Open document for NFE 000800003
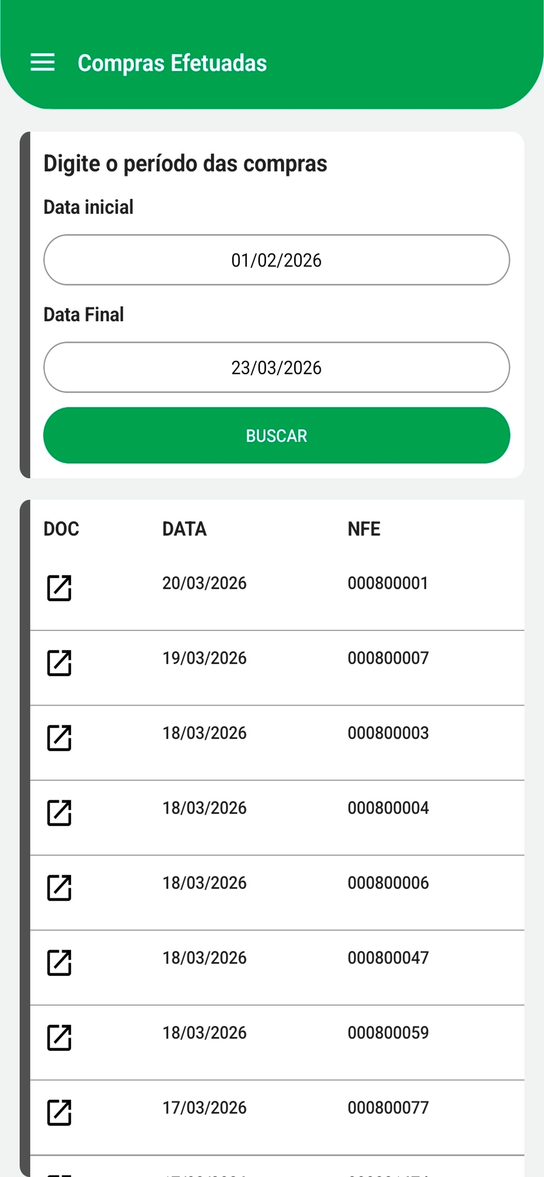The width and height of the screenshot is (544, 1177). (60, 738)
